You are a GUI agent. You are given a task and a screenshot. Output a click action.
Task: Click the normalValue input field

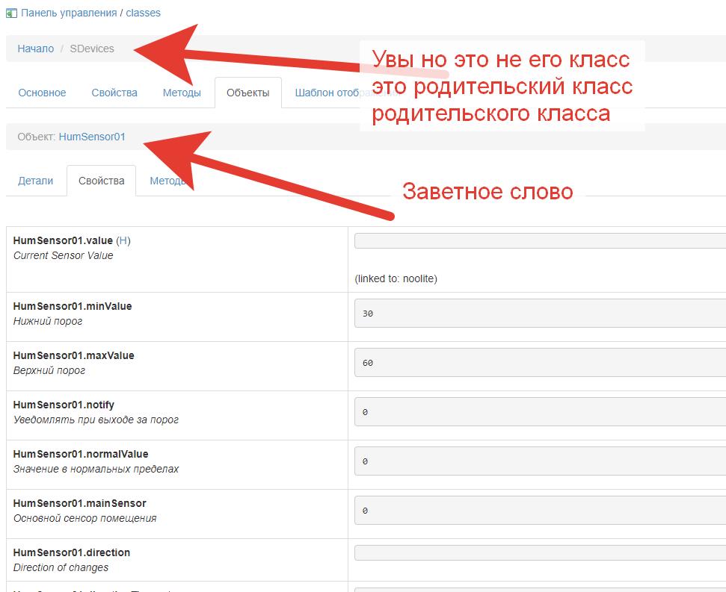pos(540,461)
